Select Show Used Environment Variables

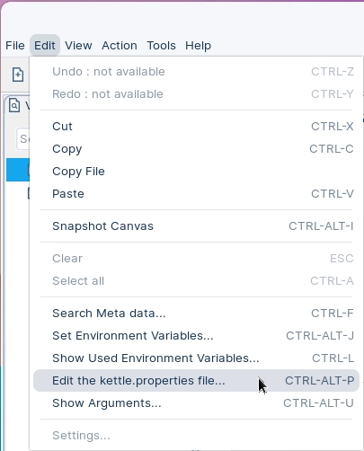pos(196,358)
